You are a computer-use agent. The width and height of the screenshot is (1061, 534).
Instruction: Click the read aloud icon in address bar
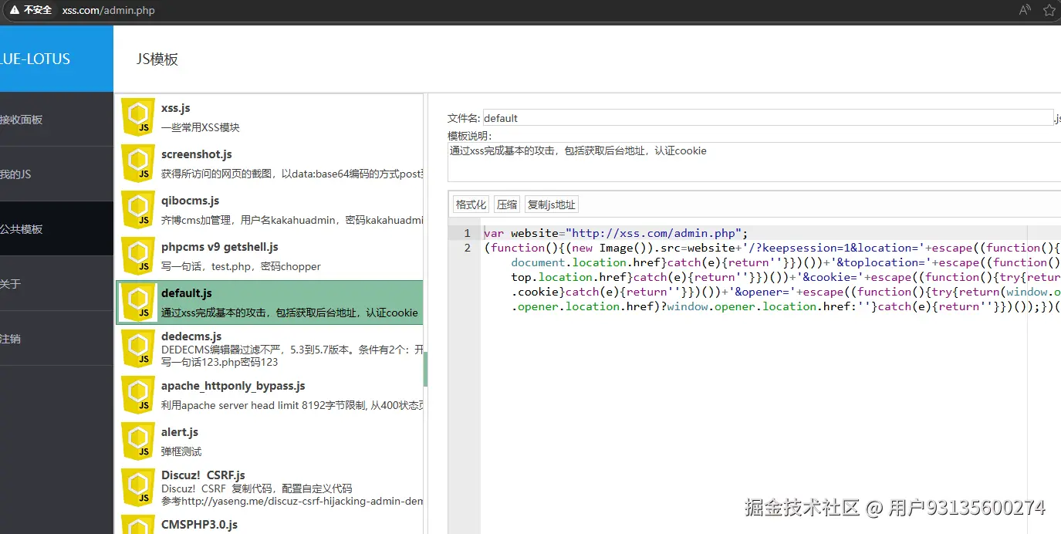[1025, 10]
